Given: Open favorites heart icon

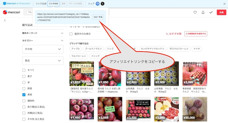Looking at the screenshot, I should [x=195, y=13].
